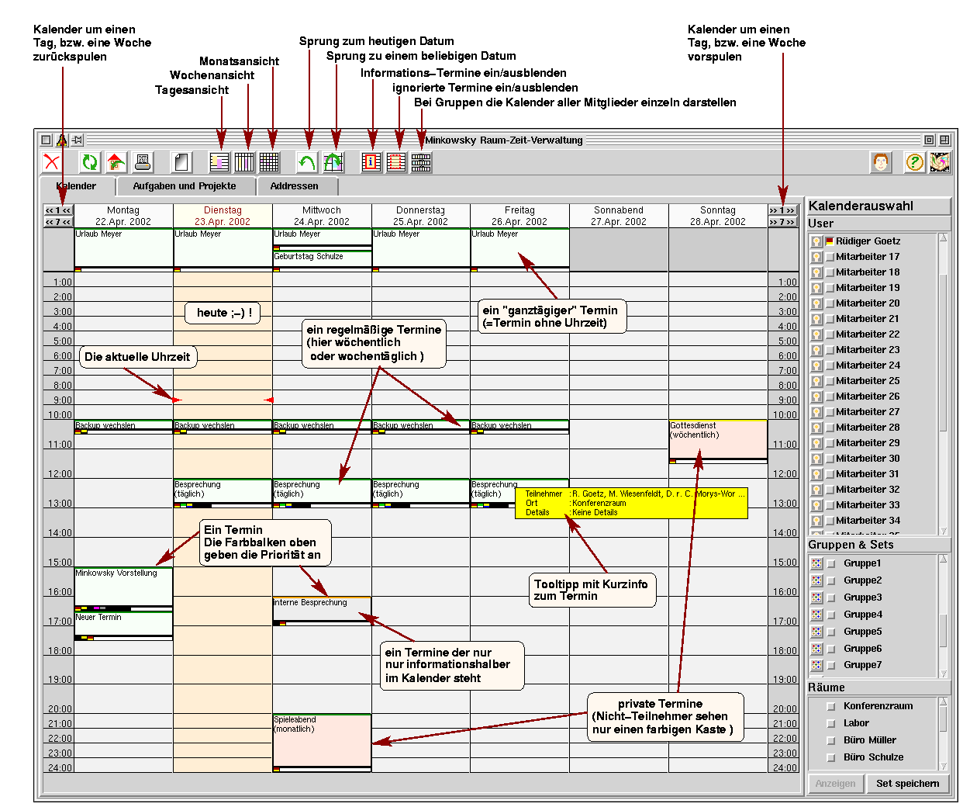Click the user icon beside Mitarbeiter 20
The width and height of the screenshot is (963, 807).
816,303
